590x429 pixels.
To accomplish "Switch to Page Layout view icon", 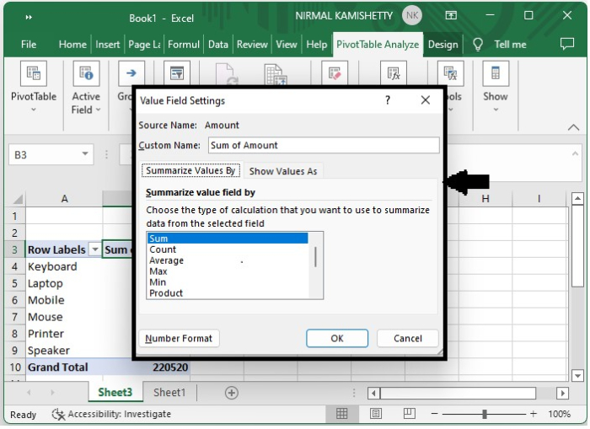I will pos(376,414).
